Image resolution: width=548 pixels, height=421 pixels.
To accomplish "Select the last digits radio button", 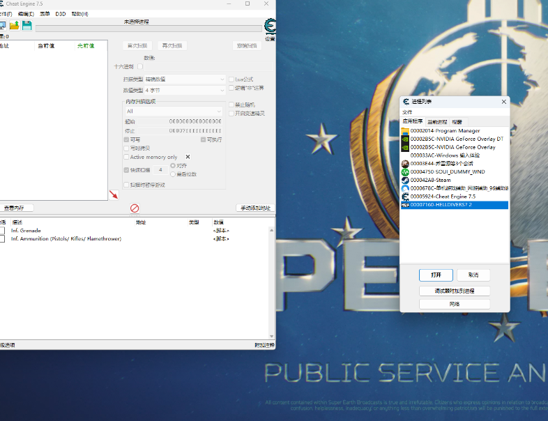I will (173, 174).
